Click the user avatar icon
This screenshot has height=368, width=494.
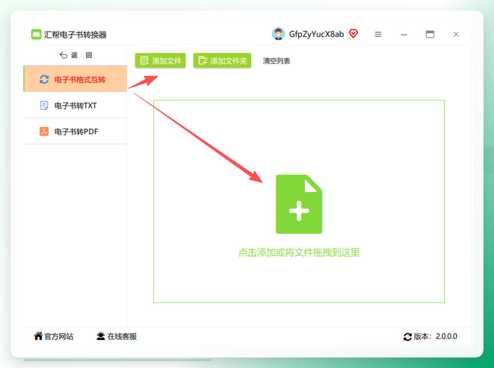point(278,34)
